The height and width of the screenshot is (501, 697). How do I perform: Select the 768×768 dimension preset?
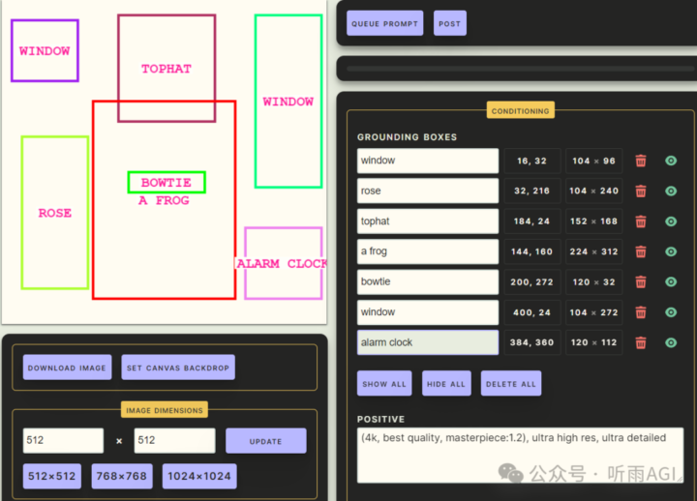pyautogui.click(x=123, y=477)
